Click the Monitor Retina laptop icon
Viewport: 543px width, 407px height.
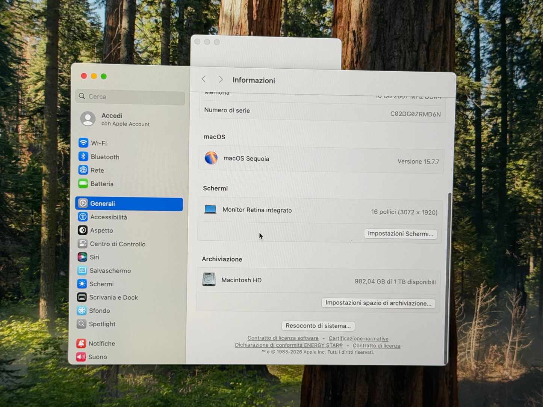[210, 210]
